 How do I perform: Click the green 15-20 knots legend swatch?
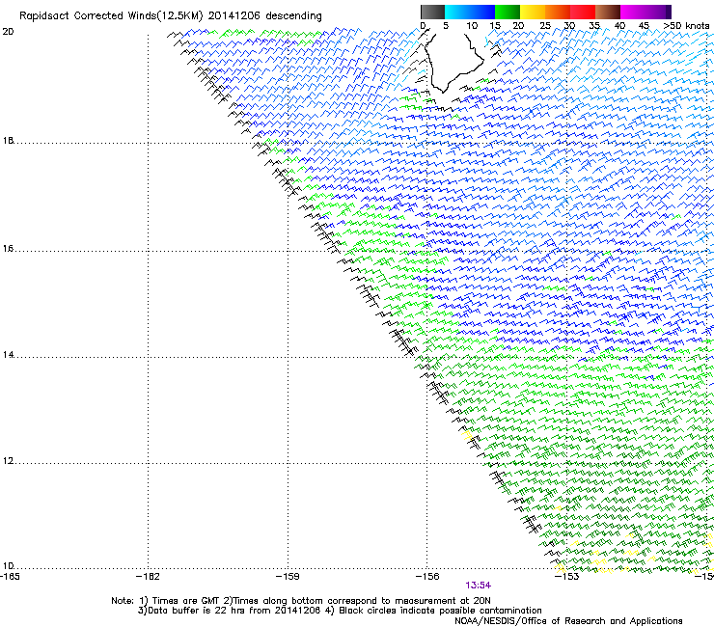click(508, 12)
